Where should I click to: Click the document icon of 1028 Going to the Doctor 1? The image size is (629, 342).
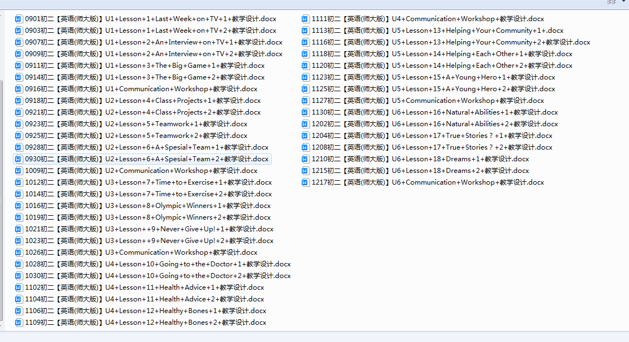(19, 264)
